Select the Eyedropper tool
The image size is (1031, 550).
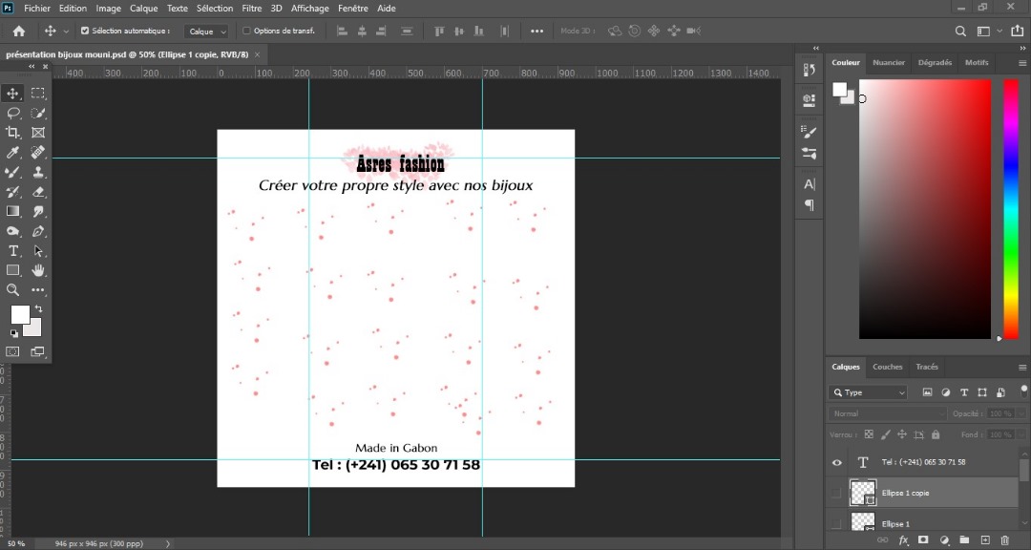pos(13,153)
